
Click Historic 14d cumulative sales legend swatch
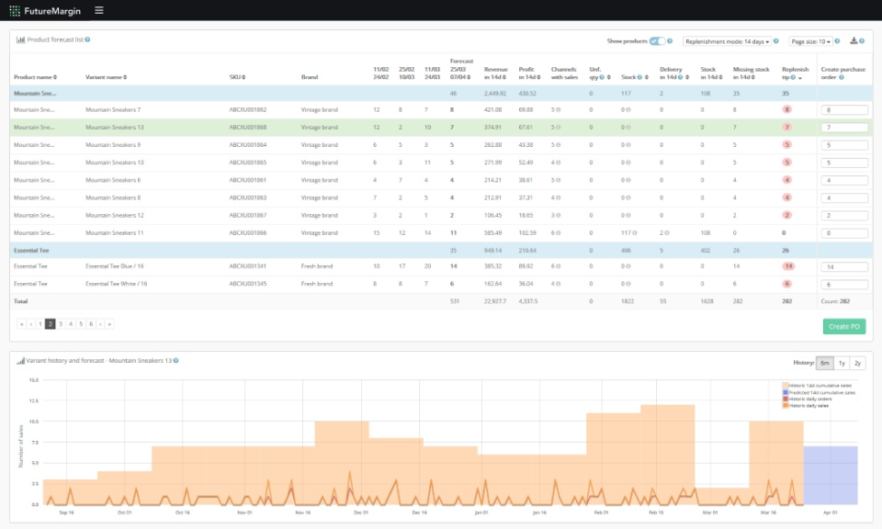tap(786, 386)
